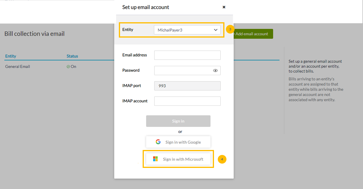This screenshot has width=363, height=189.
Task: Click the Entity column header
Action: point(11,56)
